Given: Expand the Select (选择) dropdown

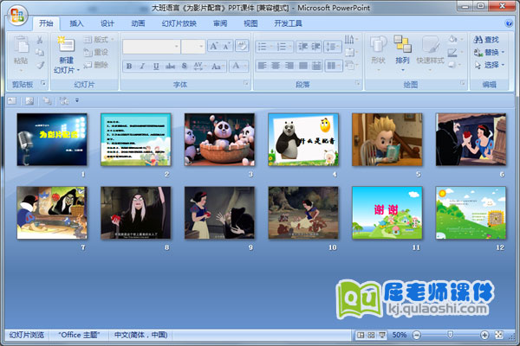Looking at the screenshot, I should [x=490, y=65].
